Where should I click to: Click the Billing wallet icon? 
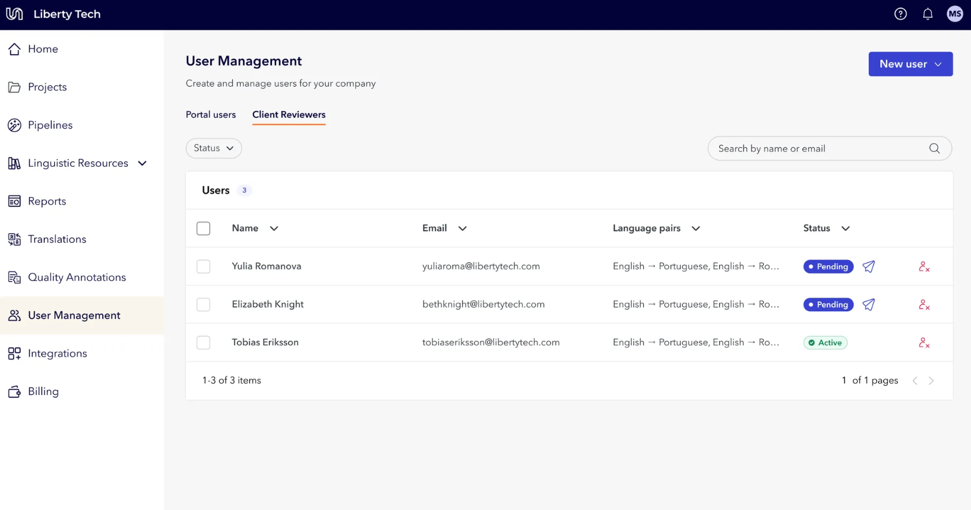click(x=14, y=391)
